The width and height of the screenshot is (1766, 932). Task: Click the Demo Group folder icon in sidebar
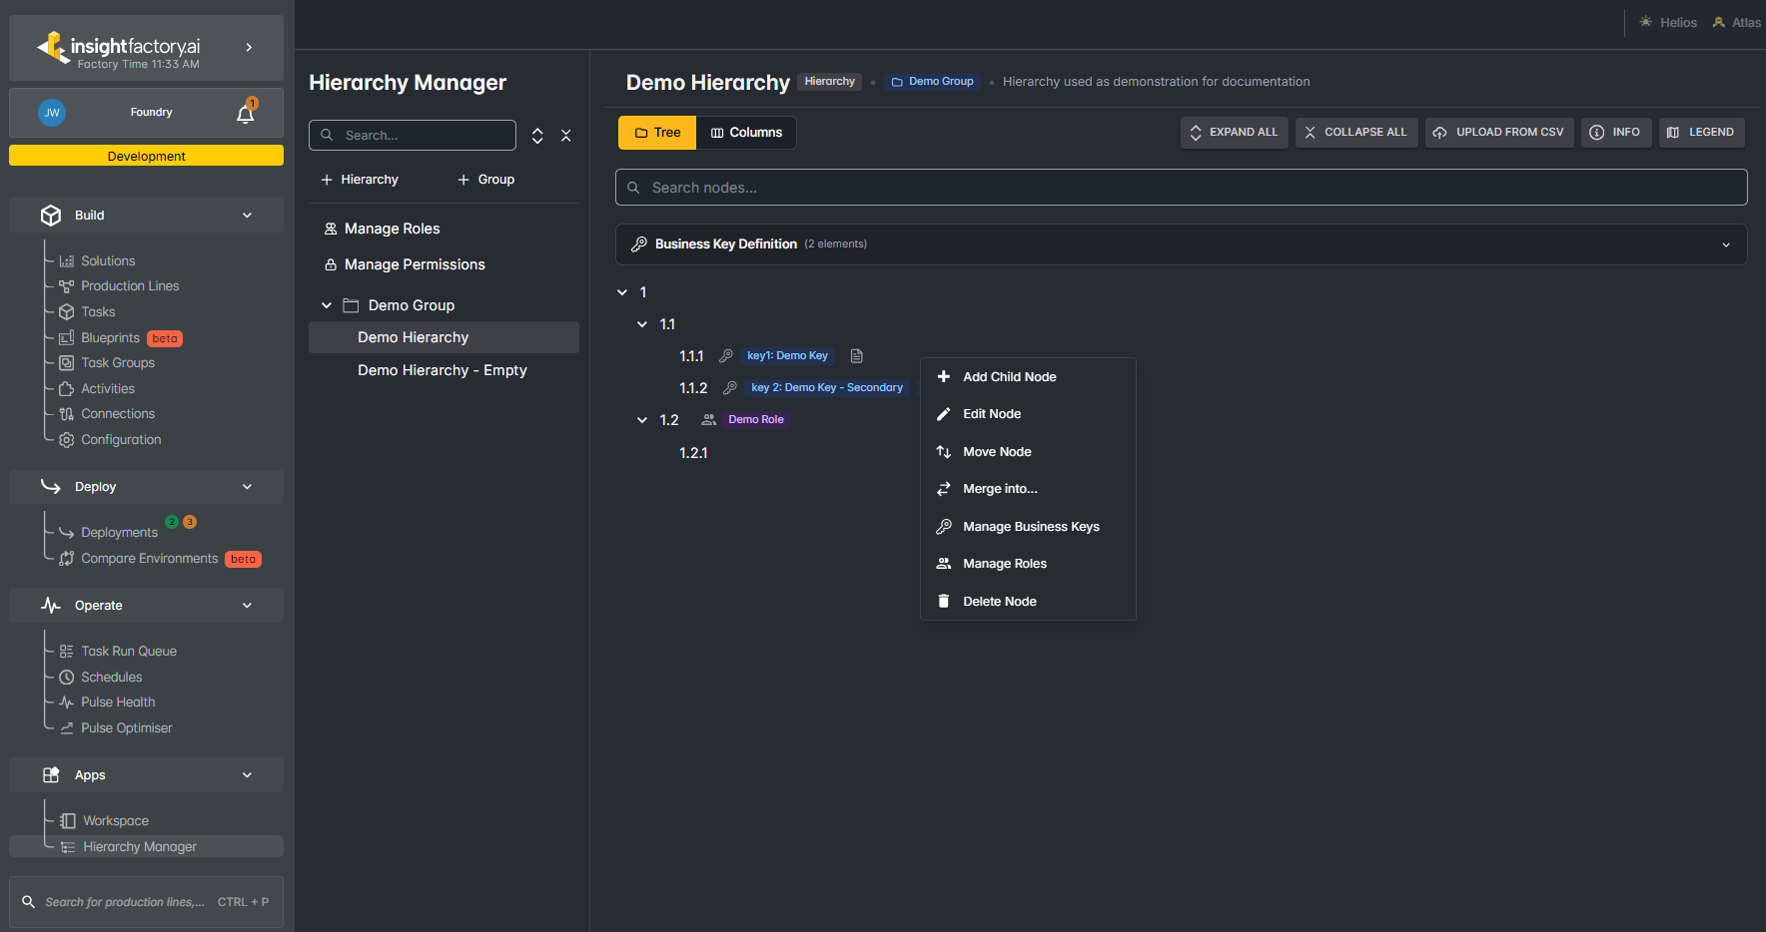pyautogui.click(x=351, y=305)
